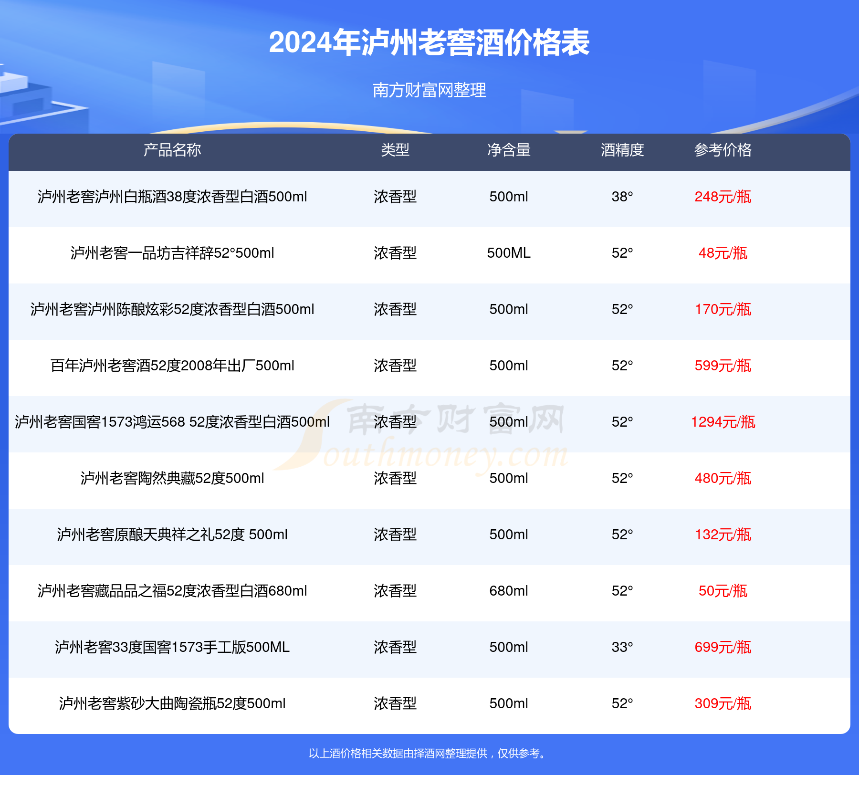859x797 pixels.
Task: Select product 泸州老窖泸州陈酿炫彩52度浓香型白酒500ml
Action: tap(172, 309)
